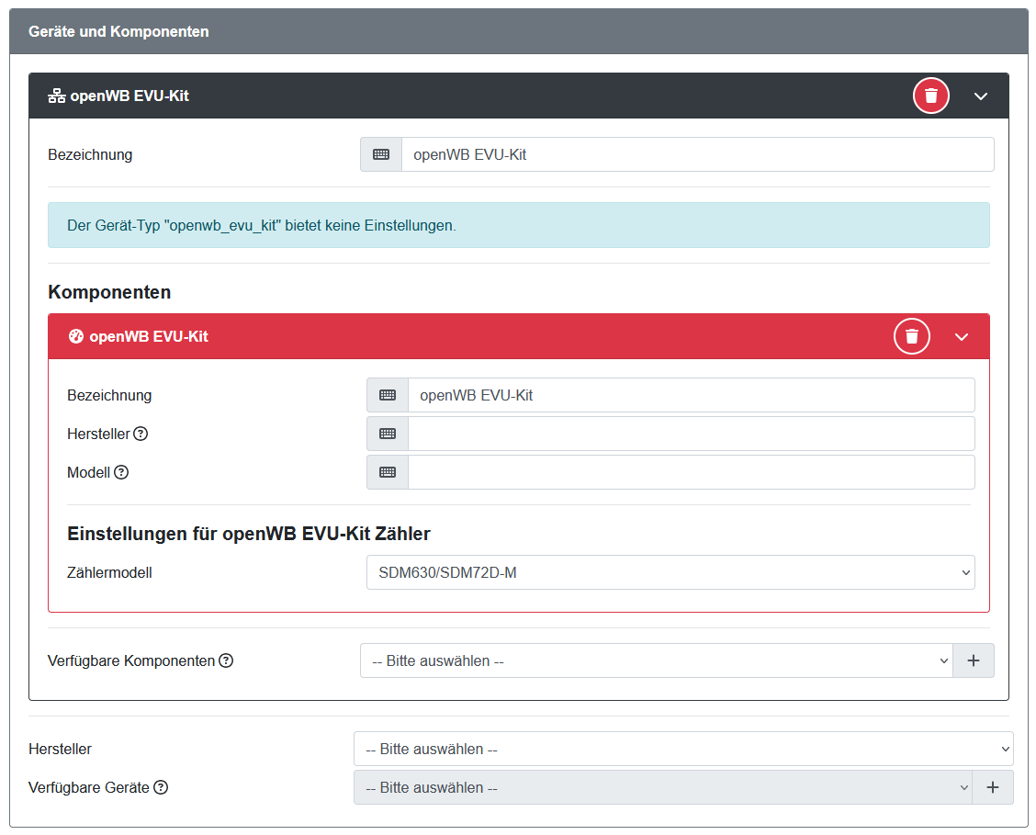Screen dimensions: 1036x835
Task: Show help for Modell
Action: coord(121,472)
